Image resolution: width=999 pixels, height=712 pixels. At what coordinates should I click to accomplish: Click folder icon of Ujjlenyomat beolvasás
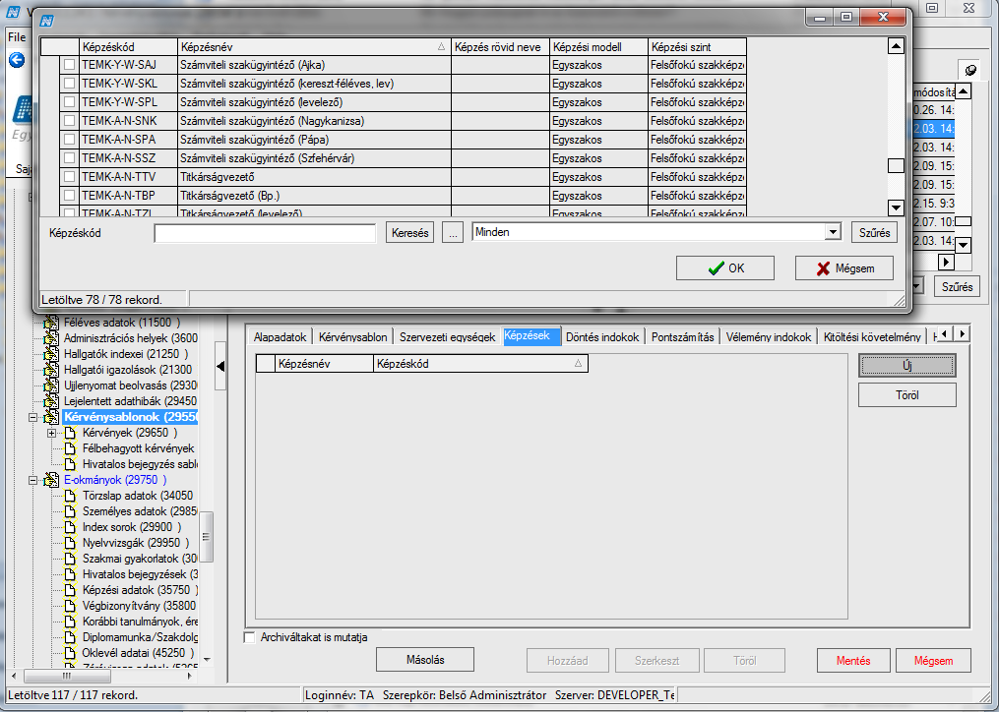click(51, 386)
